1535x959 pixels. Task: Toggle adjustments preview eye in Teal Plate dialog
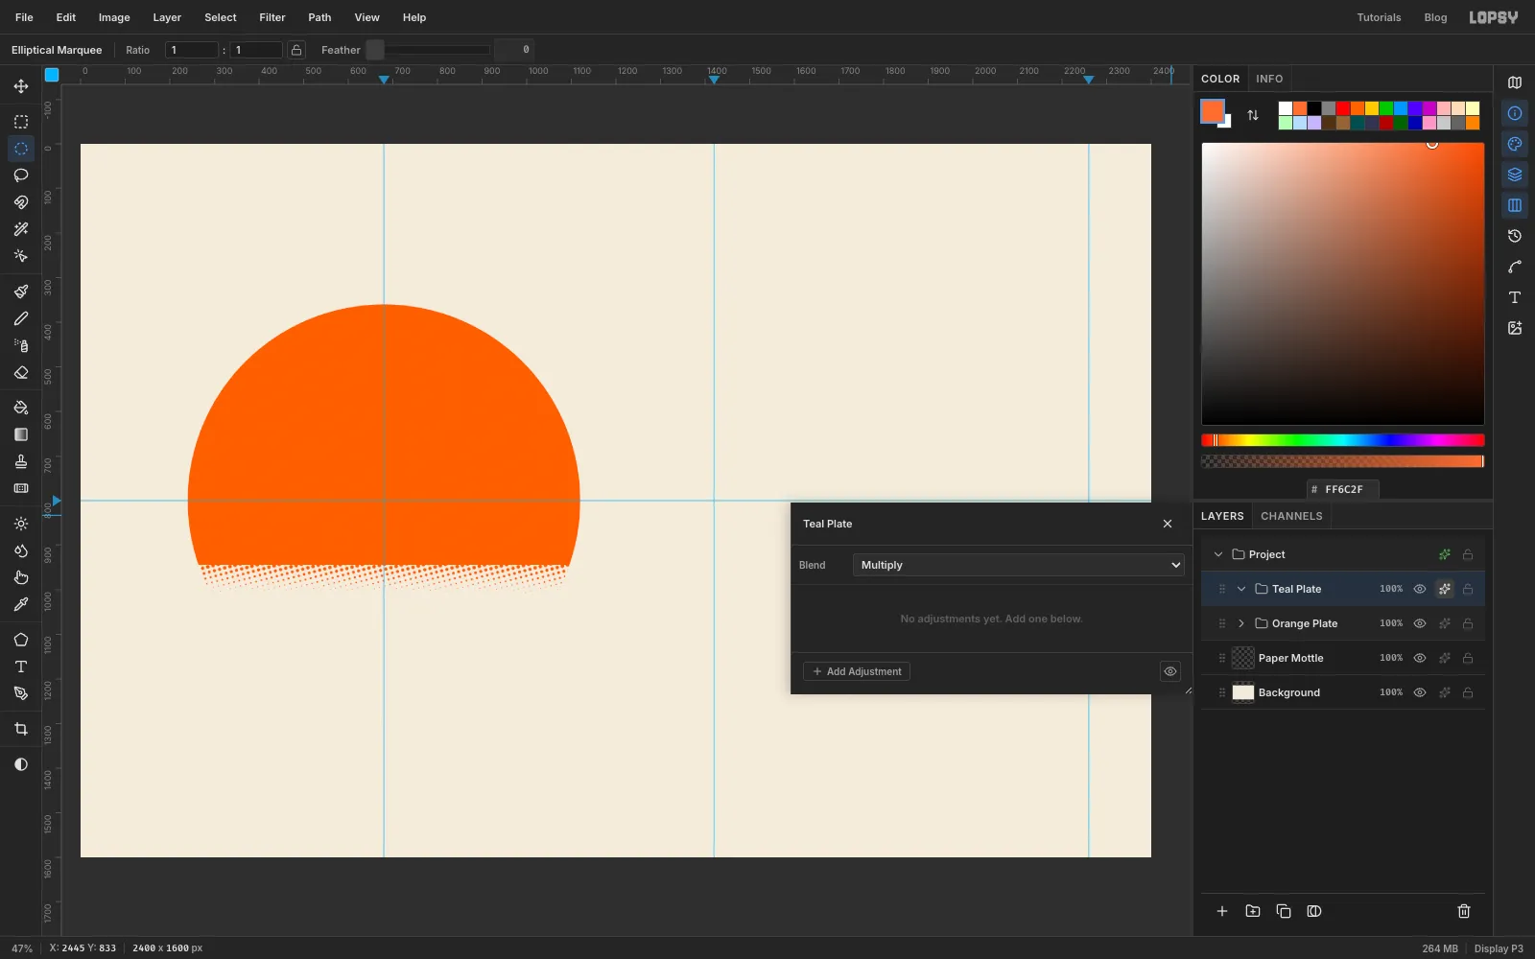pos(1170,671)
